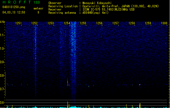Select the location text Ogata-vill. Akita-Pref. JAPAN

[106, 6]
